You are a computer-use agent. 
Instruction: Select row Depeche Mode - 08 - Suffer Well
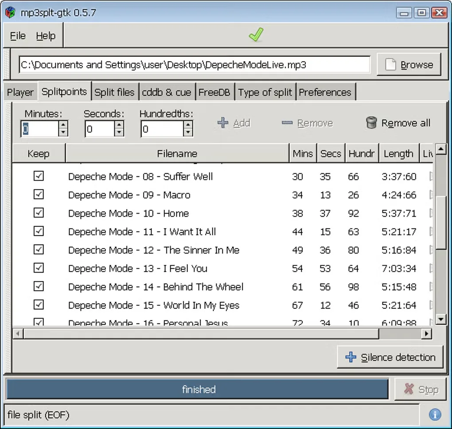(x=222, y=176)
